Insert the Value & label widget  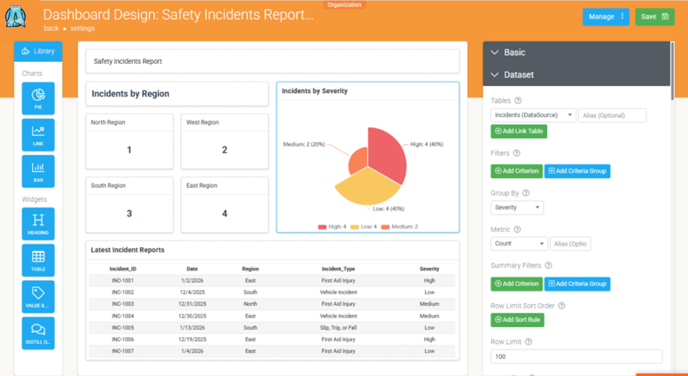click(38, 297)
